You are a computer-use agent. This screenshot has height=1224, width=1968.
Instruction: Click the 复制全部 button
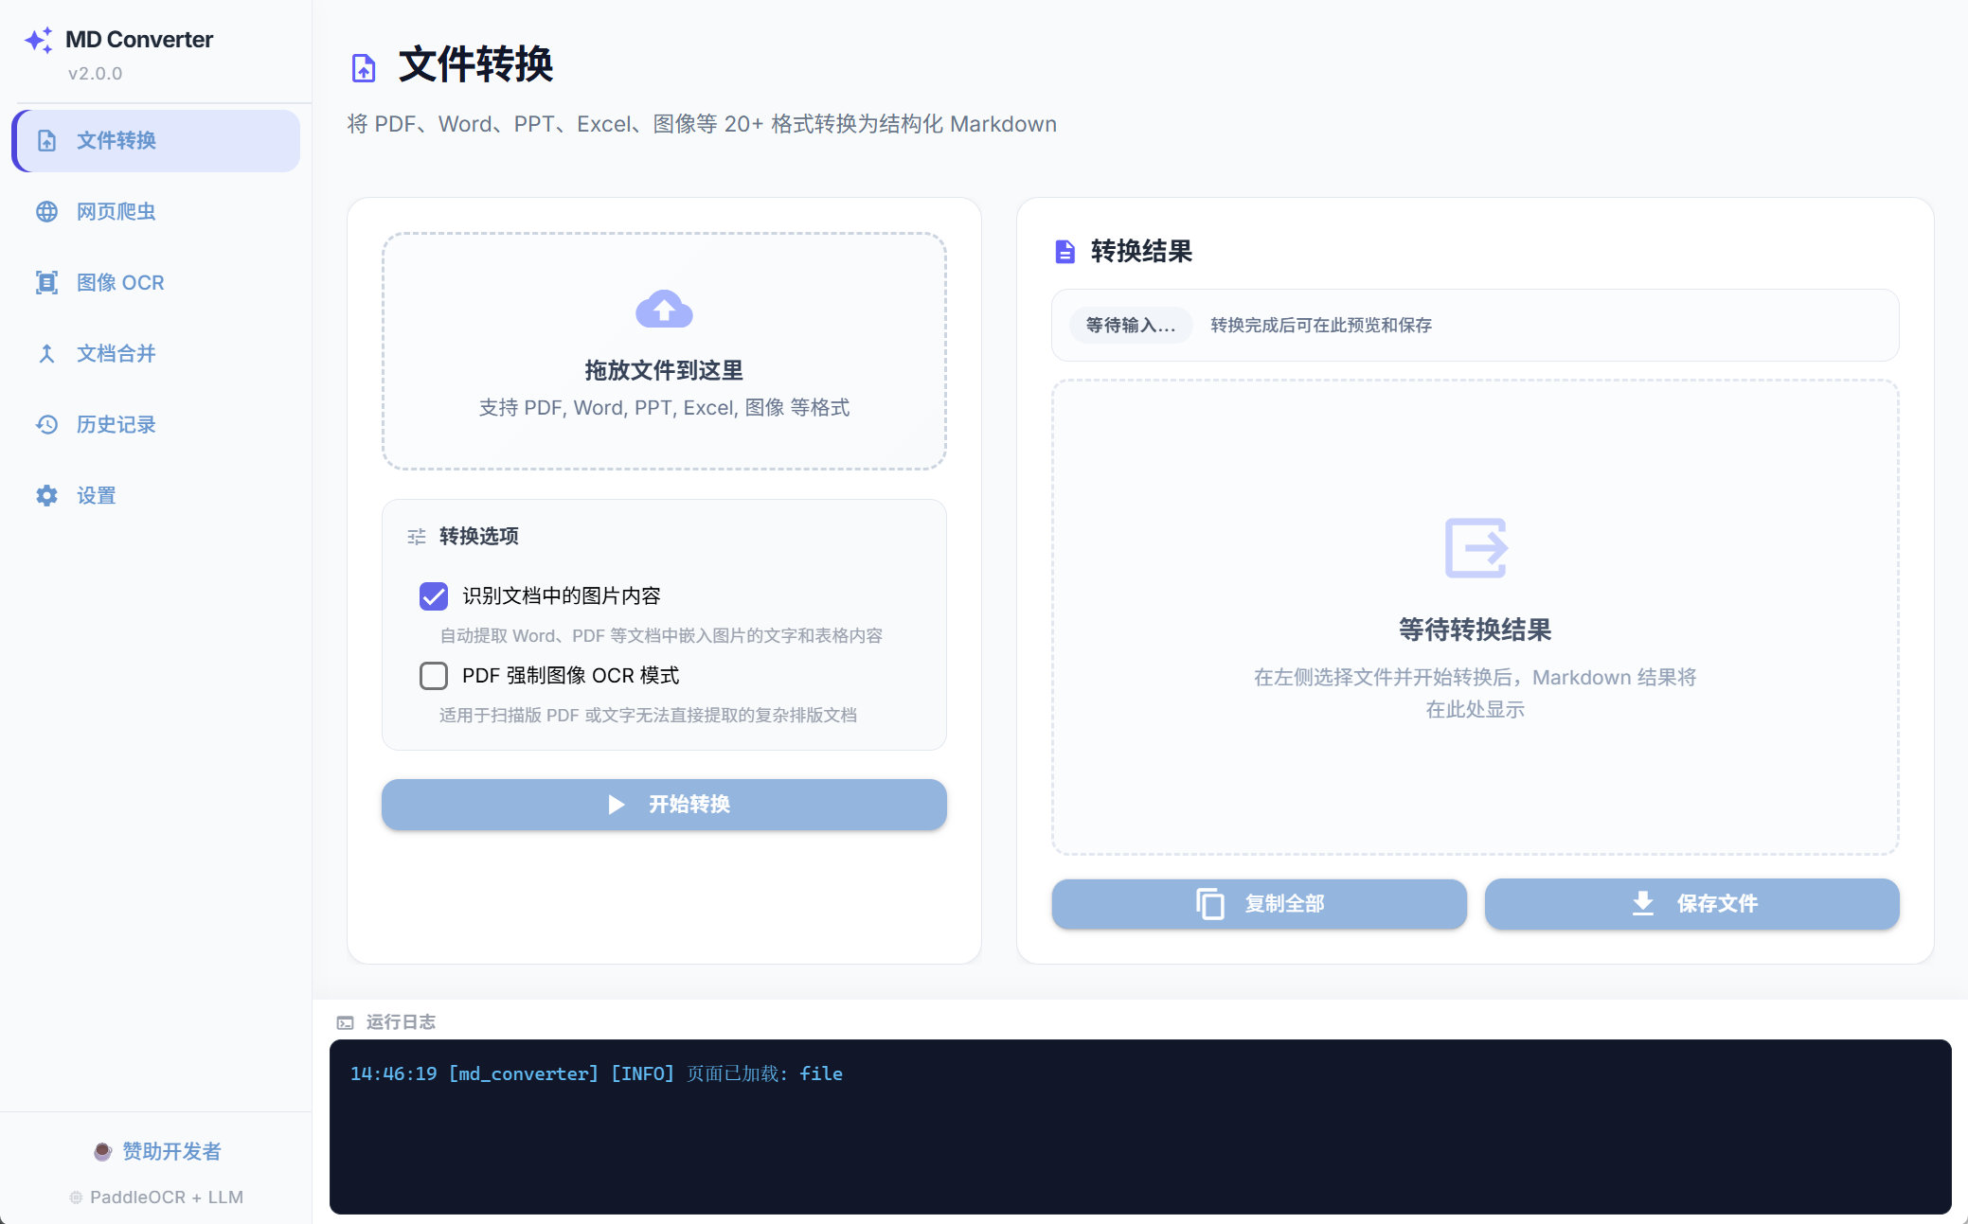[1259, 903]
